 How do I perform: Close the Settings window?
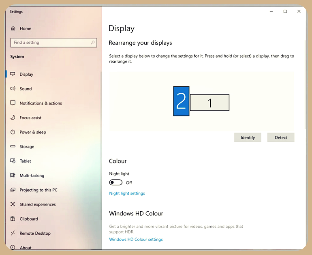pos(299,11)
